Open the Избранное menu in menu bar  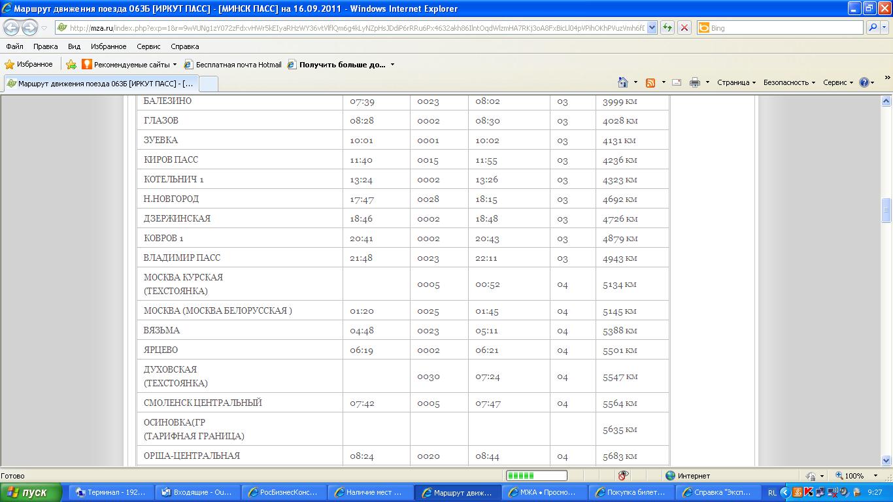(109, 46)
